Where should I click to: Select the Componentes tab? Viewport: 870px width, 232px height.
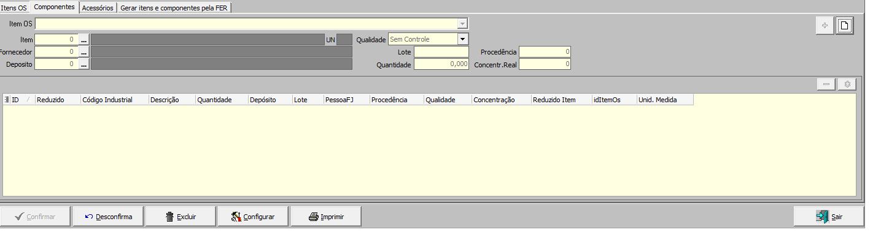tap(55, 7)
